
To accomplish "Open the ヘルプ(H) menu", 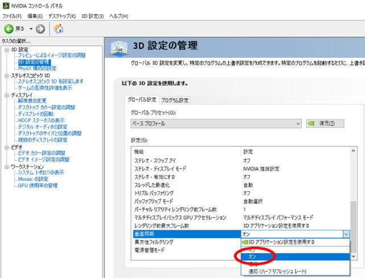I will 119,16.
